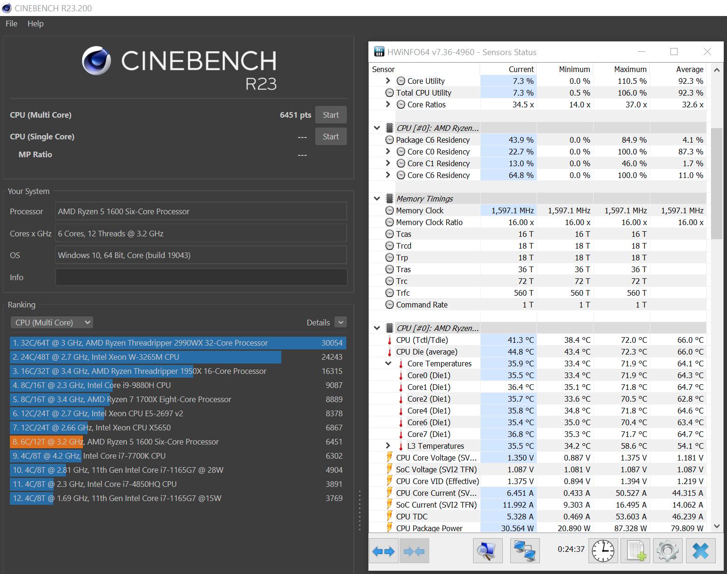Click the Average column header in HWiNFO

(678, 69)
